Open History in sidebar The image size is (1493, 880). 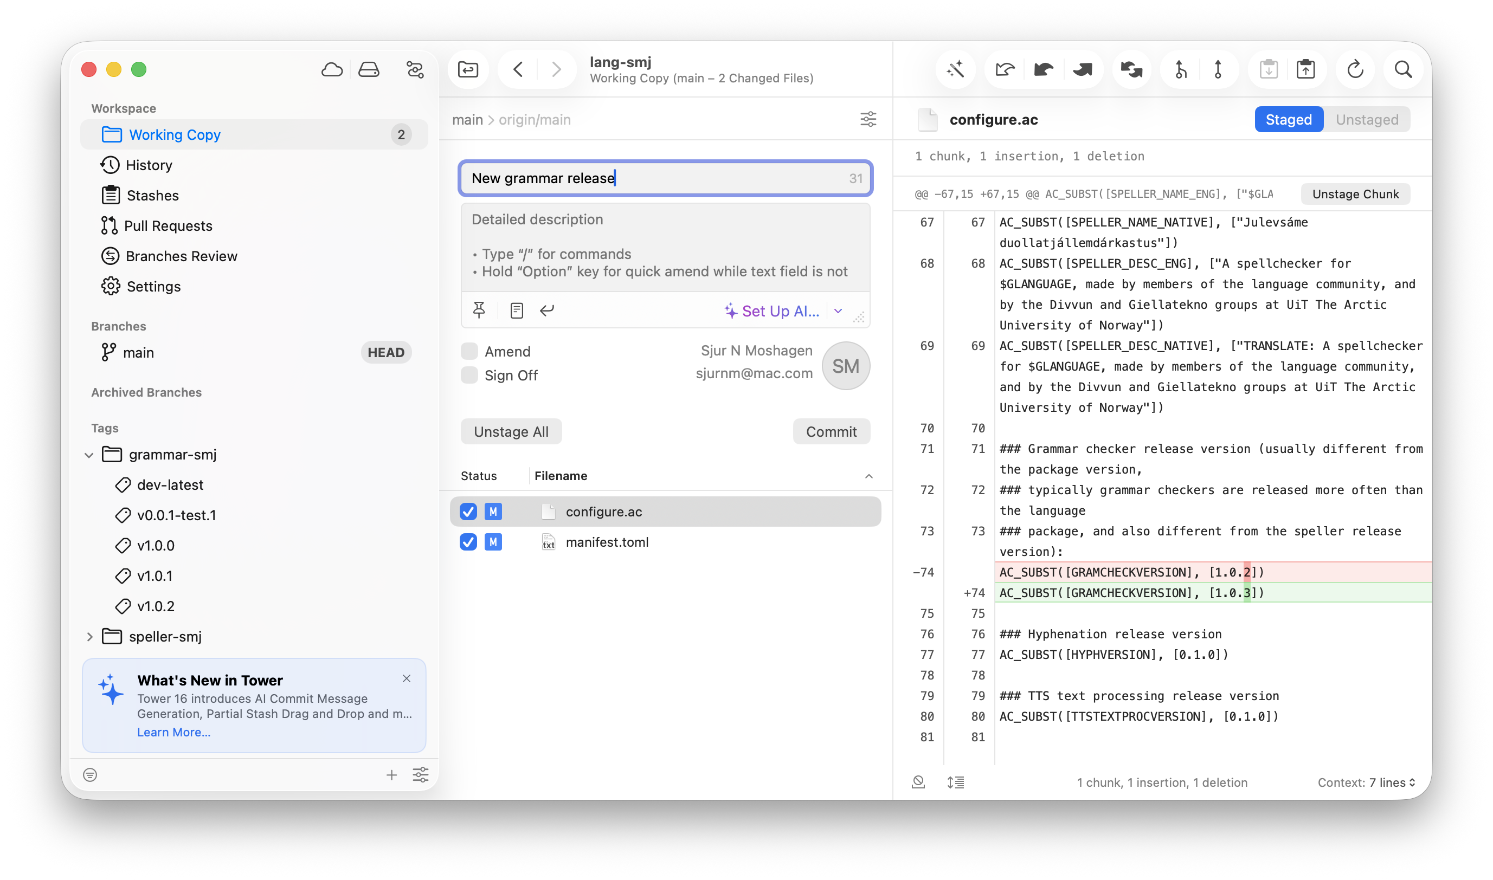pos(254,165)
